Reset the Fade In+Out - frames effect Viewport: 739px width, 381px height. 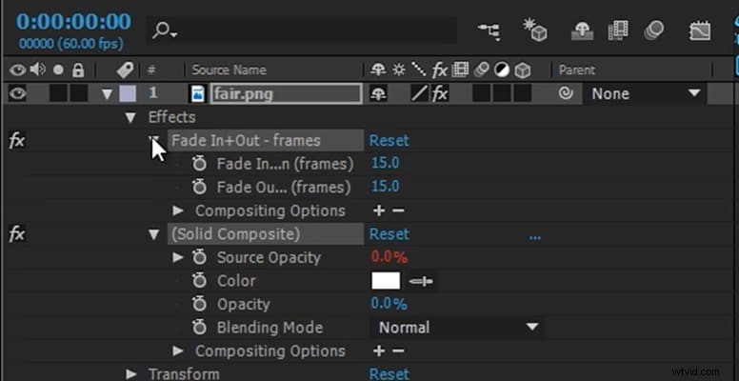389,141
